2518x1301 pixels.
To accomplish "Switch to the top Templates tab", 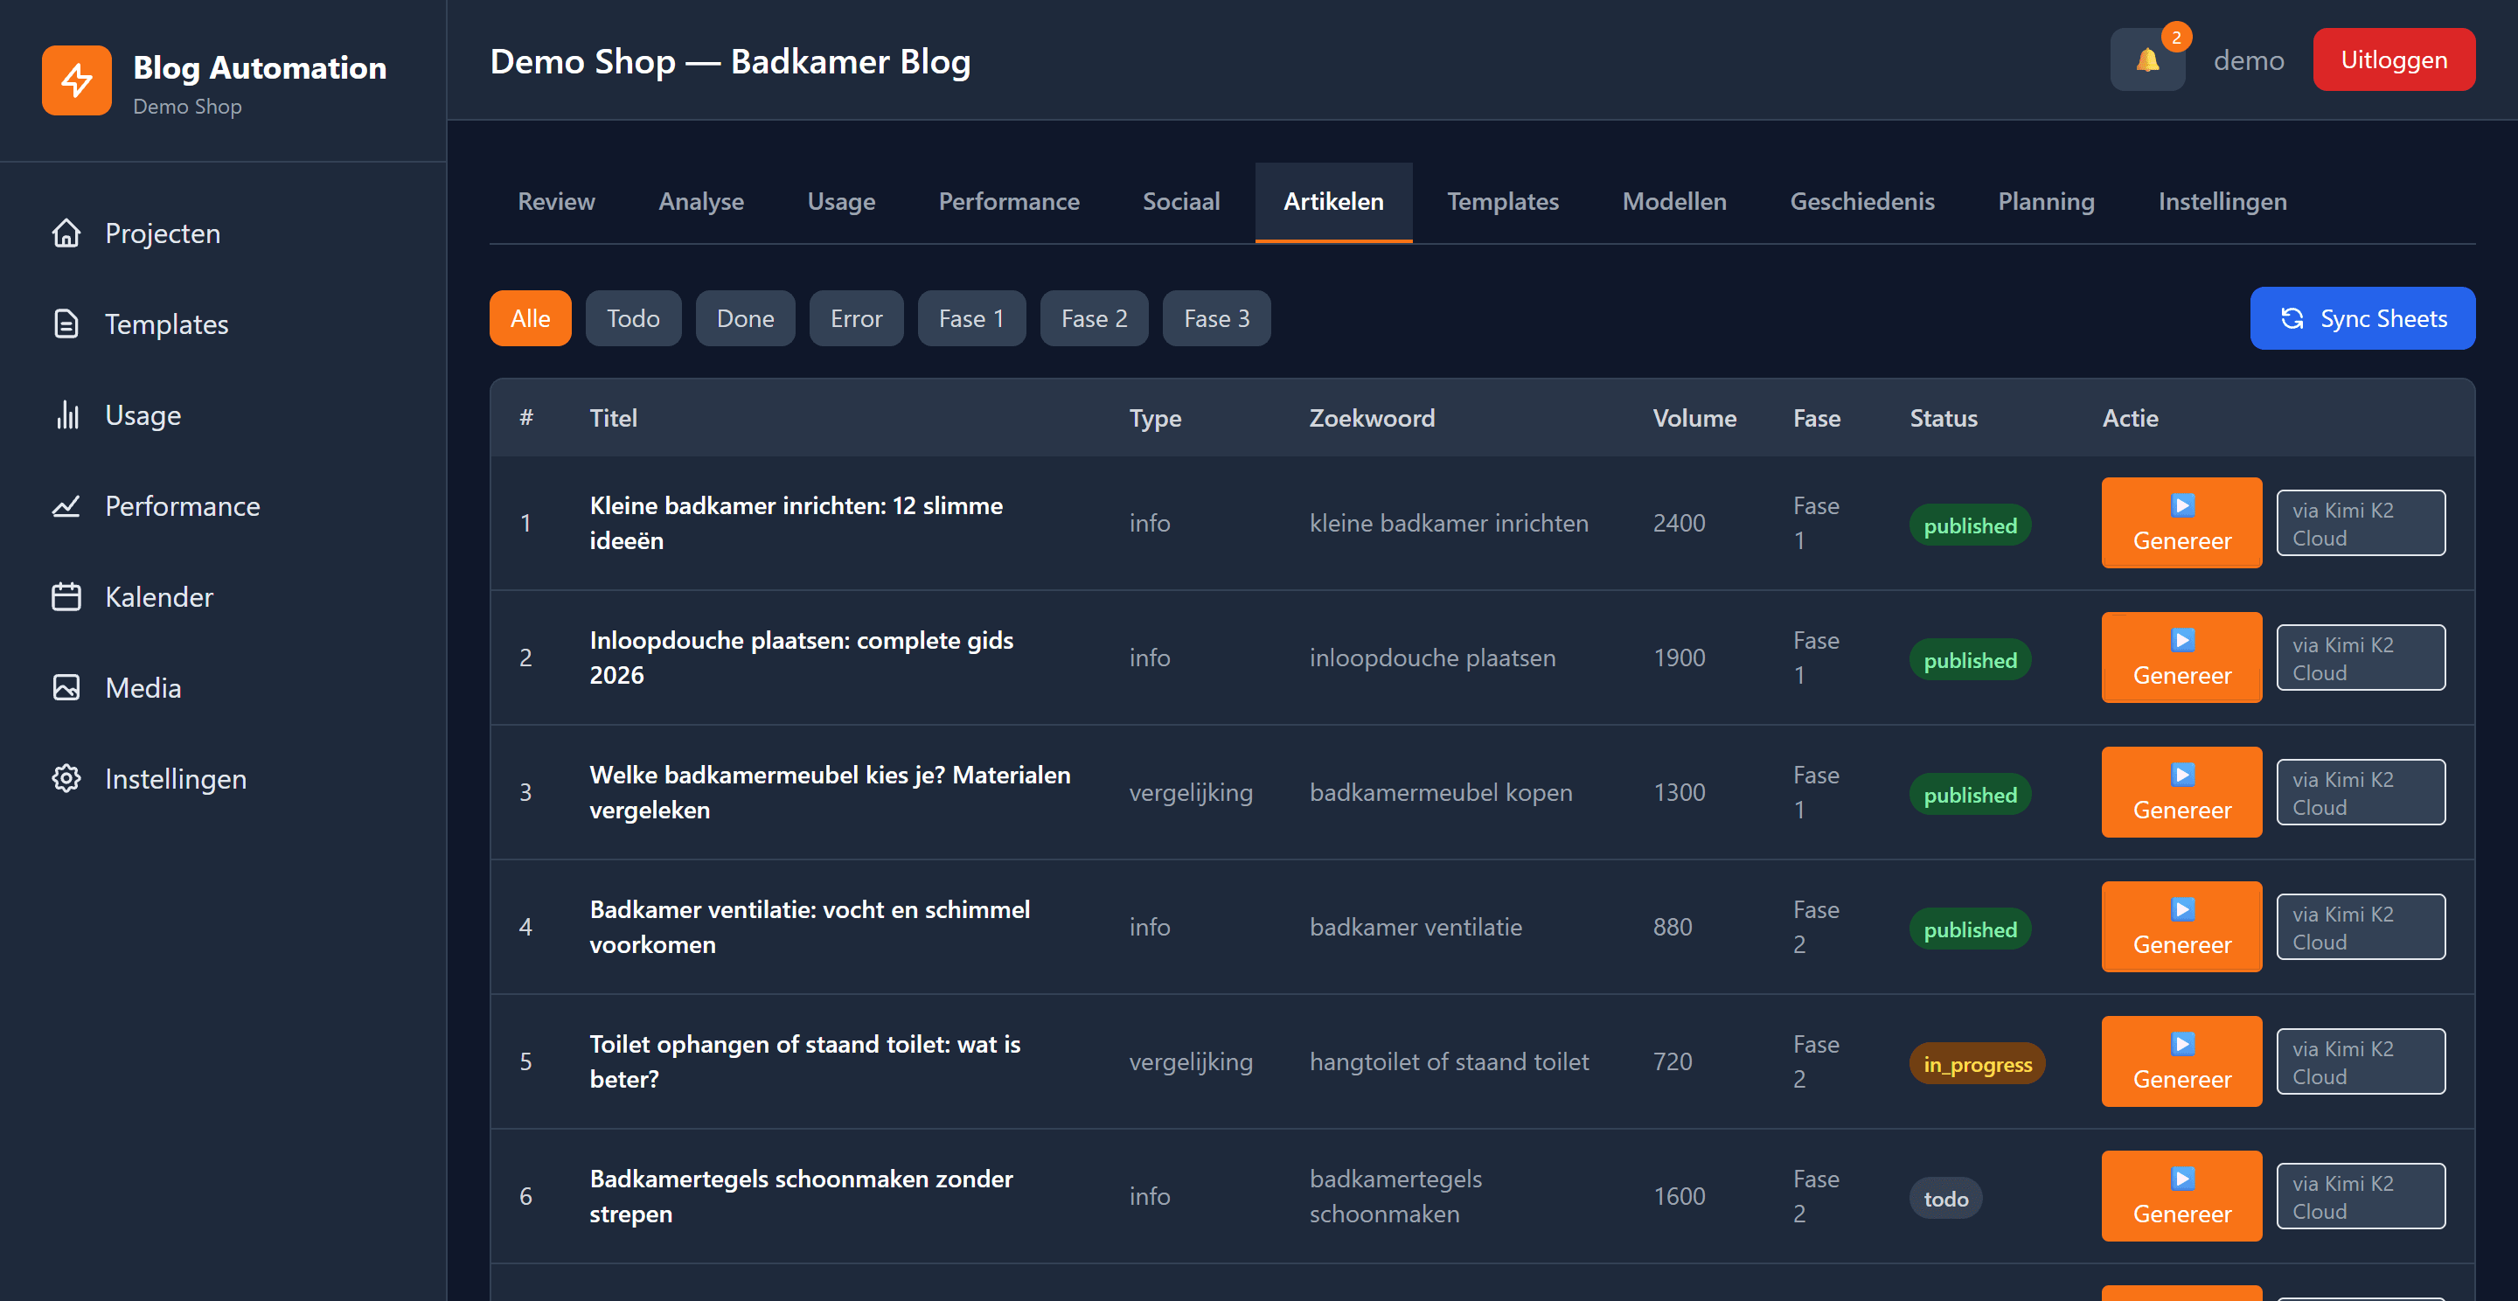I will [1502, 202].
